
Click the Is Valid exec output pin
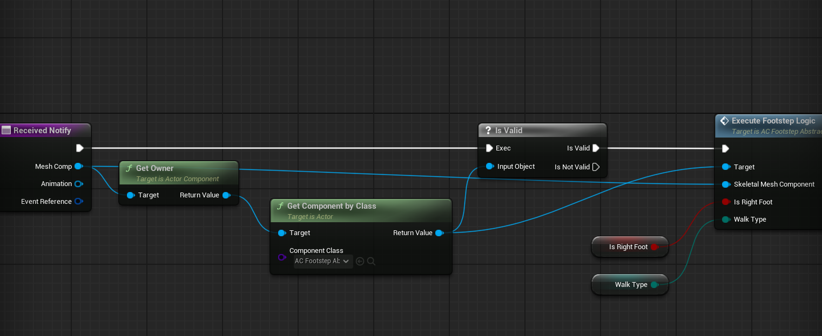click(596, 148)
